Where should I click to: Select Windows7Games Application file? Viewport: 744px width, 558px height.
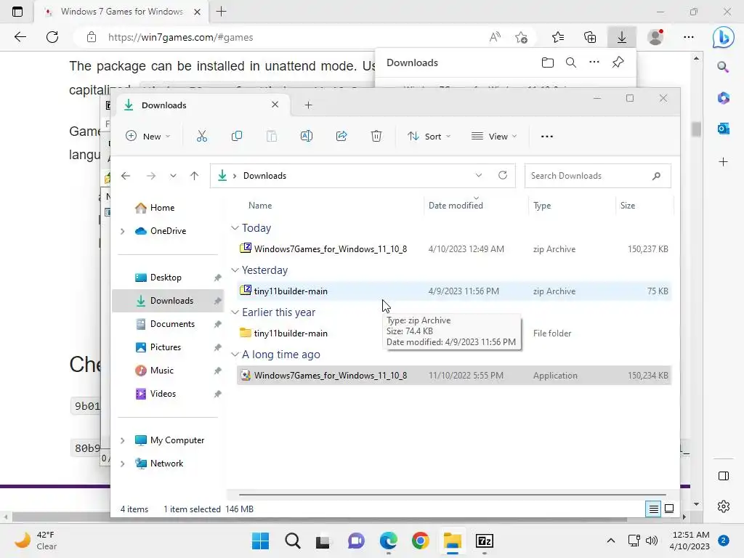tap(453, 376)
